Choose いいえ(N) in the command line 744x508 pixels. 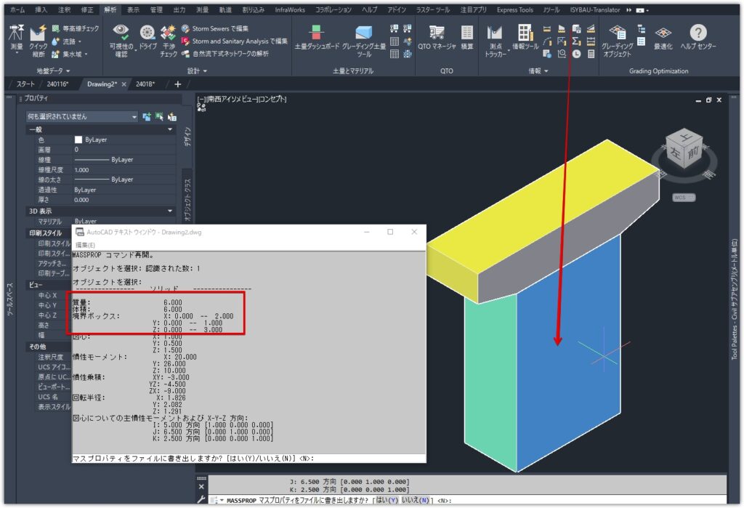pyautogui.click(x=415, y=501)
